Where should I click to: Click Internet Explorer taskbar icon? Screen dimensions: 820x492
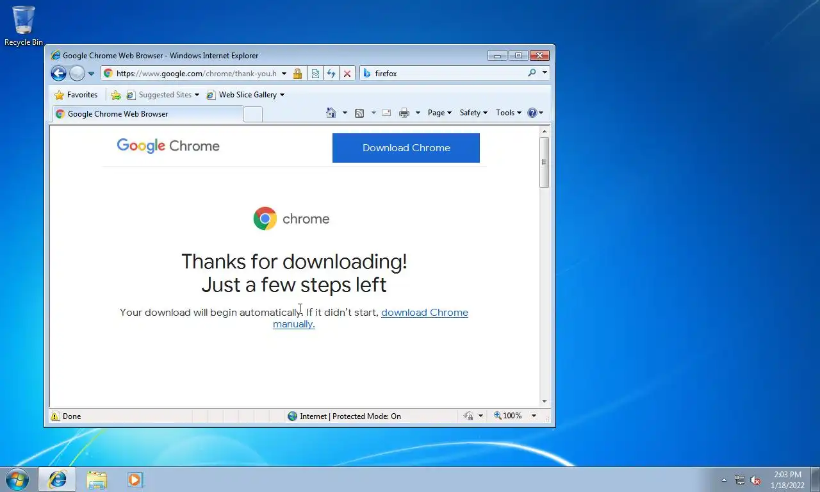click(57, 479)
